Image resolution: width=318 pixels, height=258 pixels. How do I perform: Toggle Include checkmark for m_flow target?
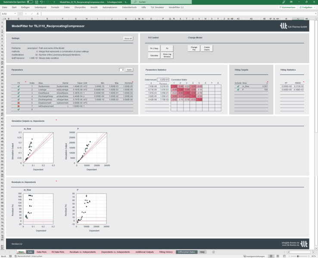coord(238,86)
